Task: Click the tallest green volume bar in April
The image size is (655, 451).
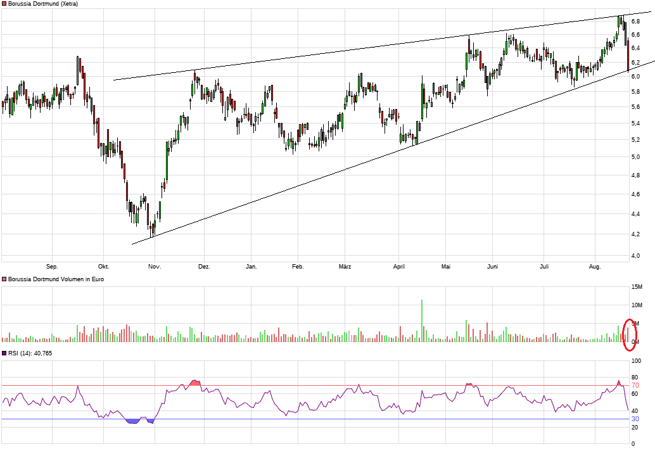Action: click(422, 321)
